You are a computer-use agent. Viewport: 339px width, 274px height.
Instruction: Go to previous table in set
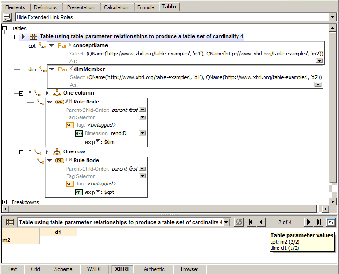click(x=261, y=222)
